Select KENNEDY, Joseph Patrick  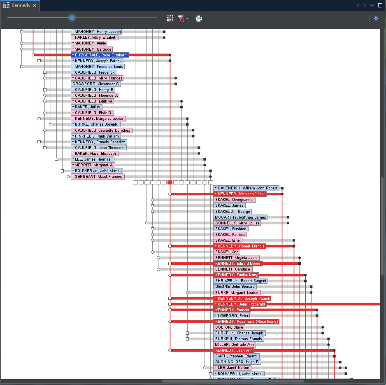click(x=97, y=61)
